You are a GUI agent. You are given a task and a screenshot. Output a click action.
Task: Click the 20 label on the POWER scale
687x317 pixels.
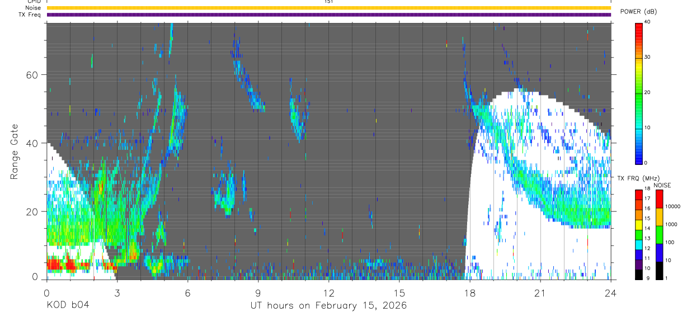(648, 92)
